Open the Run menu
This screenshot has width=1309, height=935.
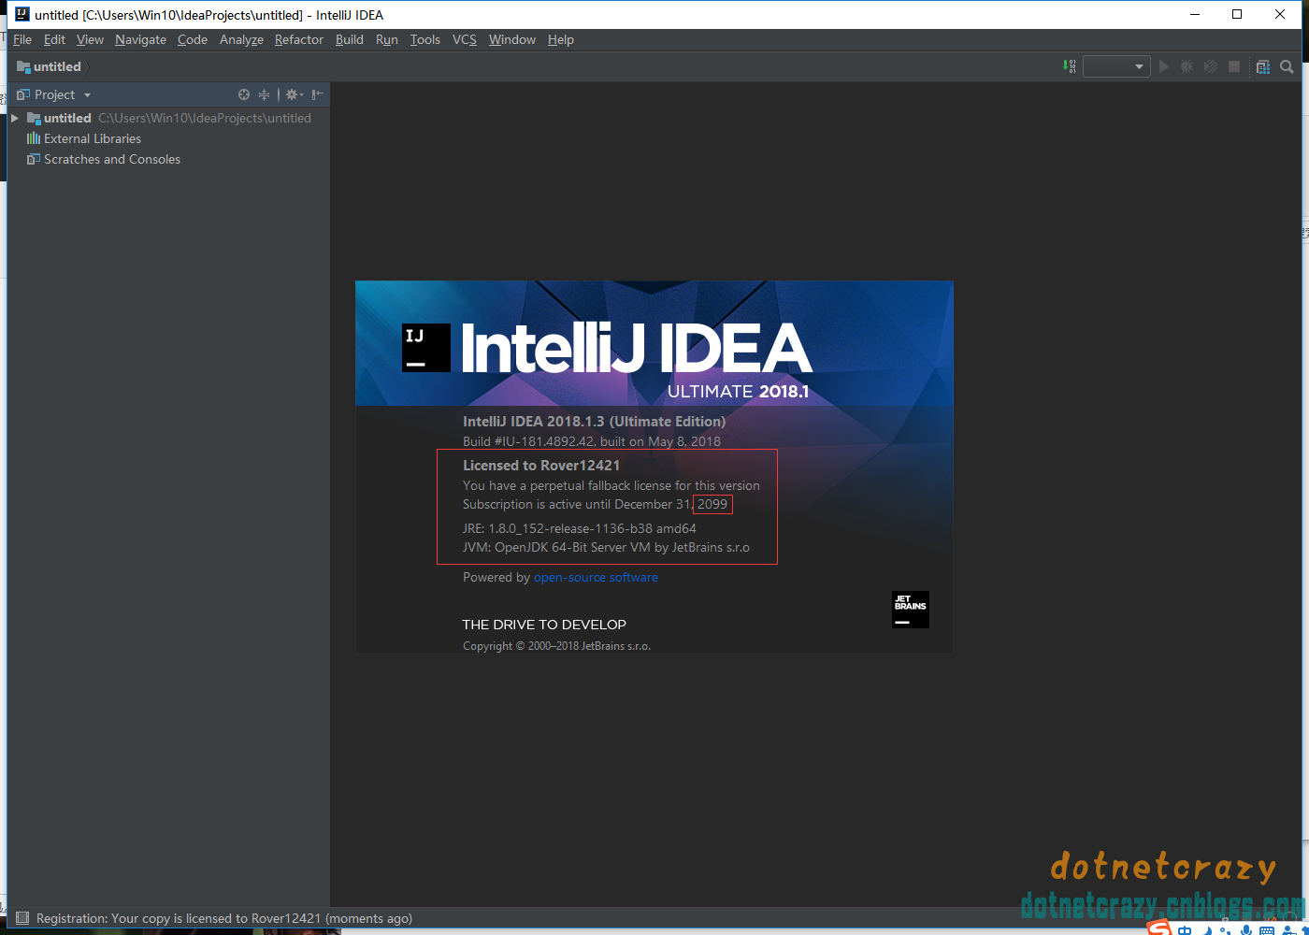(387, 39)
